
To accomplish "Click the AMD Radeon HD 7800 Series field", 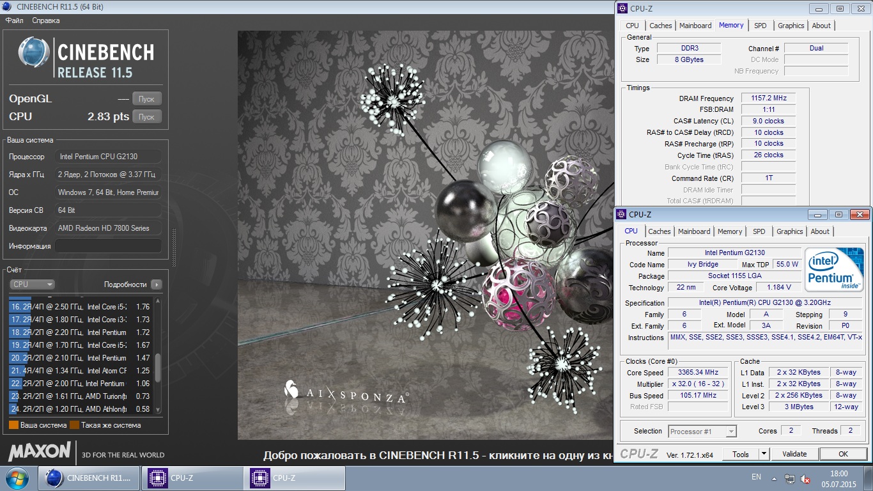I will (x=108, y=228).
